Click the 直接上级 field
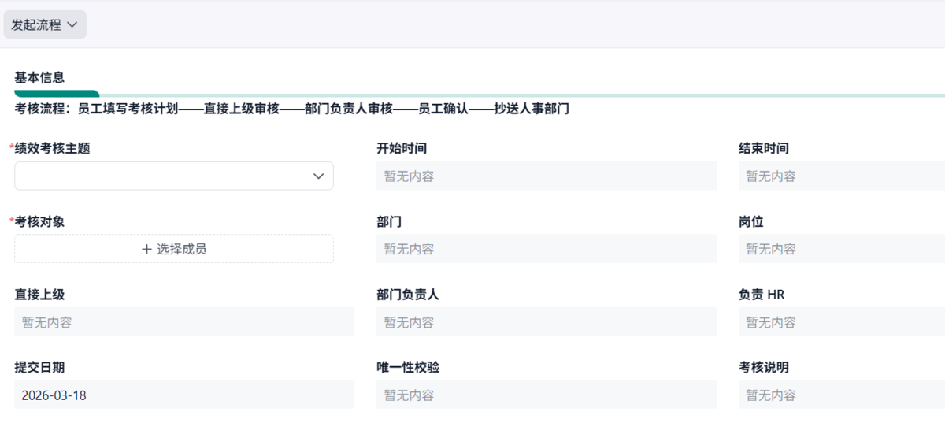Viewport: 945px width, 423px height. [184, 322]
